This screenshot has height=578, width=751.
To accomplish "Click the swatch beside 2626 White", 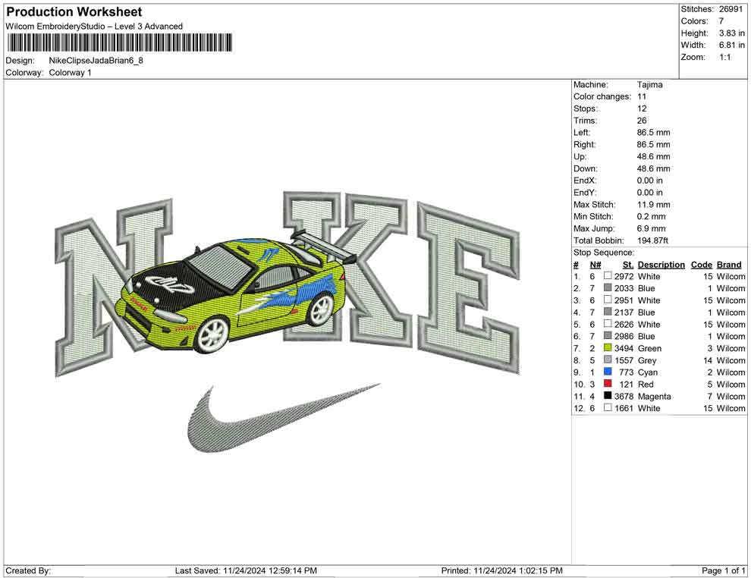I will coord(608,324).
